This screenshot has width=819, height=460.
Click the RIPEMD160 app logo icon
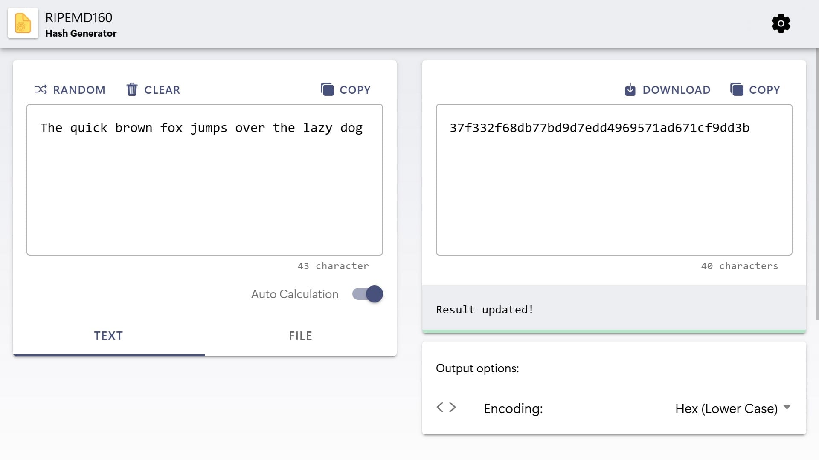(x=23, y=23)
